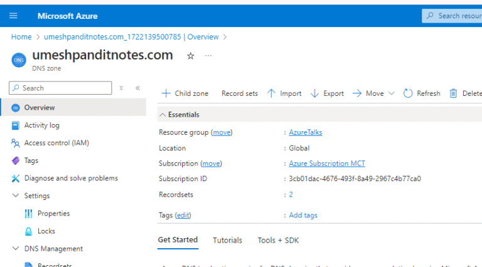Screen dimensions: 482x267
Task: Switch to the Tutorials tab
Action: (227, 240)
